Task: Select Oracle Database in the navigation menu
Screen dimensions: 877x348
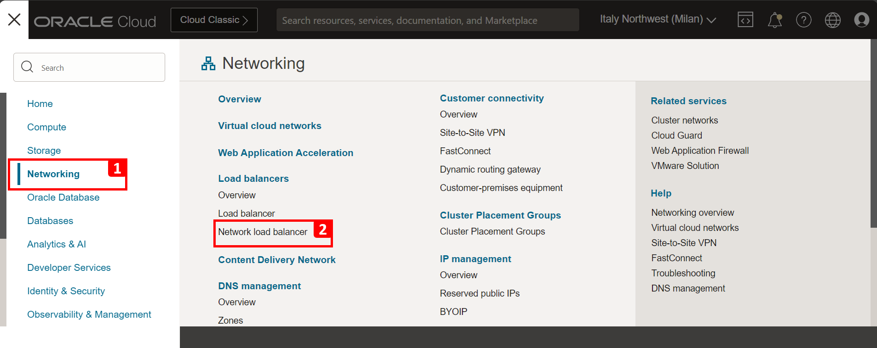Action: (x=63, y=197)
